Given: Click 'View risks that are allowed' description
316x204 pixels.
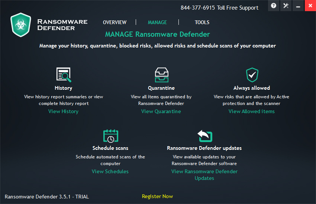Looking at the screenshot, I should (252, 100).
